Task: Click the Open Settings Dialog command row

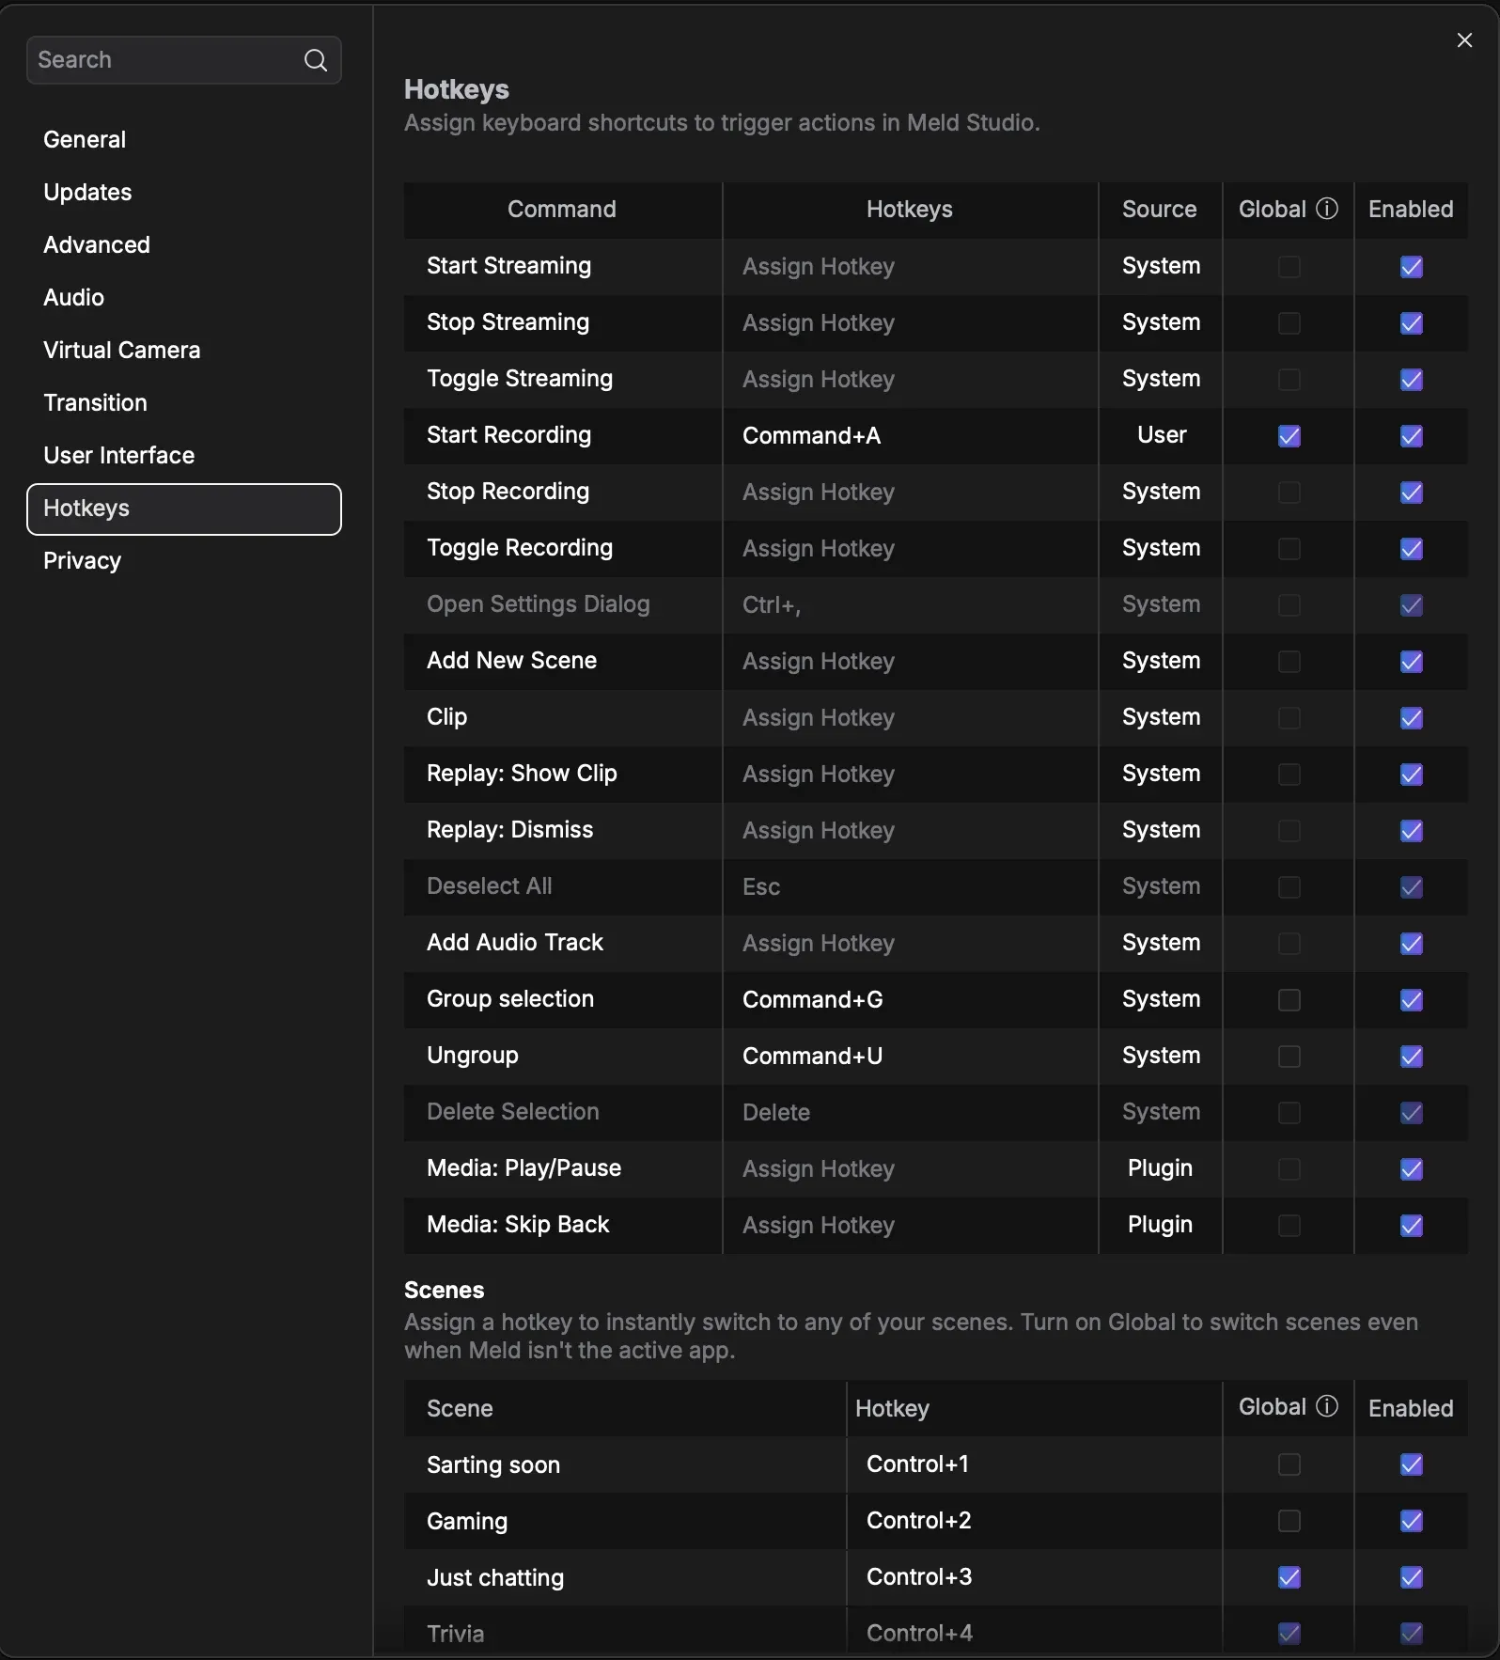Action: pos(936,604)
